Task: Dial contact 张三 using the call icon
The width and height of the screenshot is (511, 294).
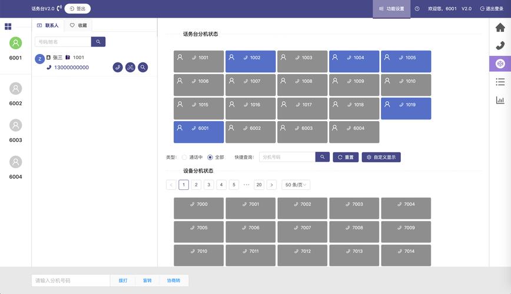Action: coord(118,68)
